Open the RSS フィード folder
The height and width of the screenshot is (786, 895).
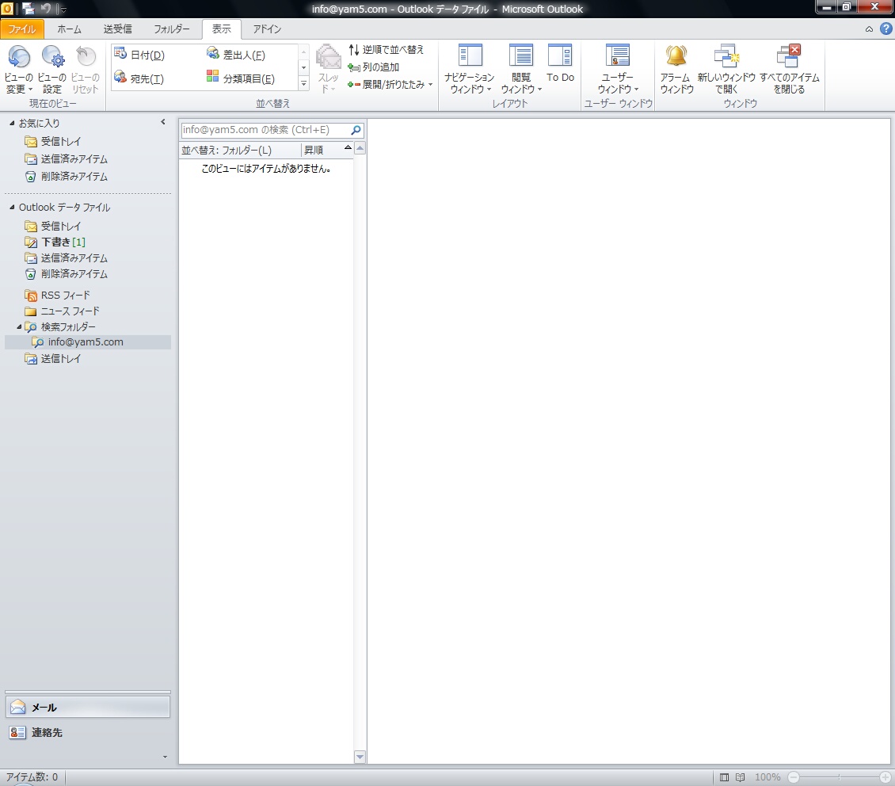pyautogui.click(x=58, y=295)
